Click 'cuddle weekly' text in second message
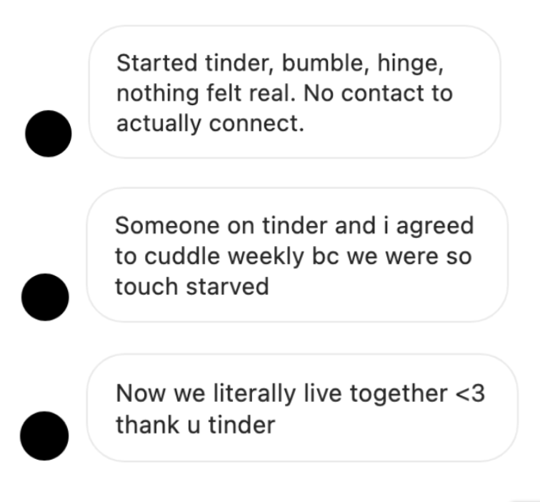 click(224, 257)
